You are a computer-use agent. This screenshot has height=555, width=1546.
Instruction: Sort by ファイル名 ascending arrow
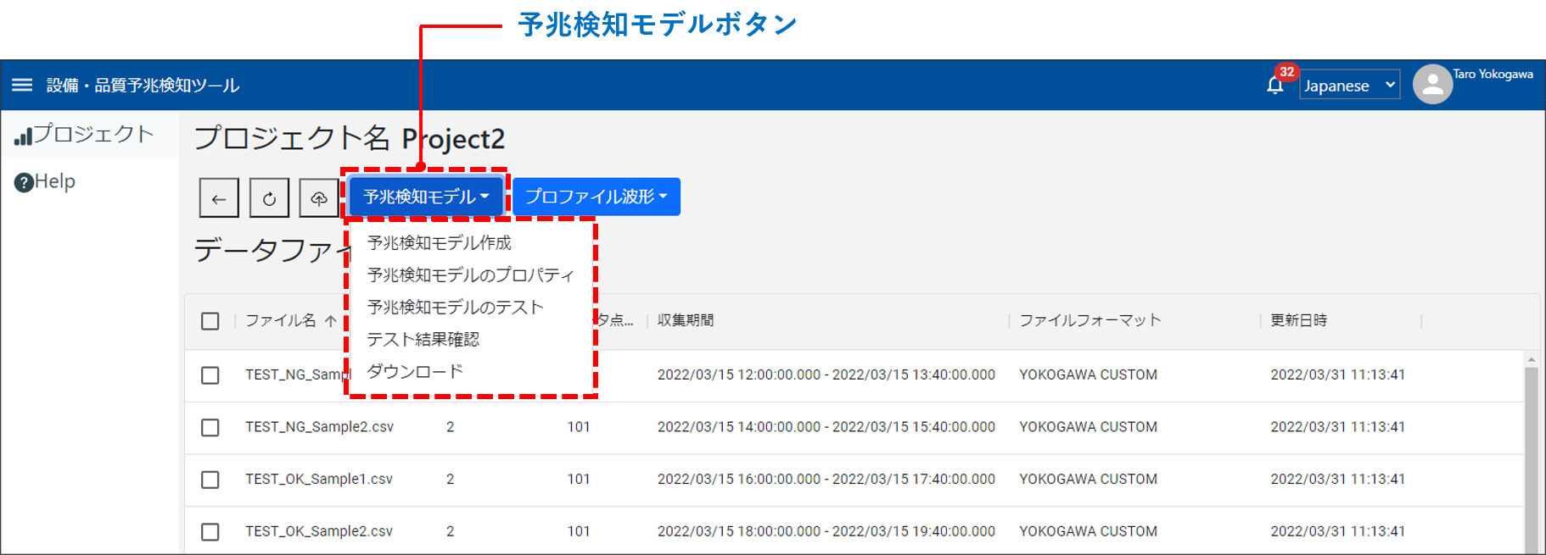click(x=331, y=320)
